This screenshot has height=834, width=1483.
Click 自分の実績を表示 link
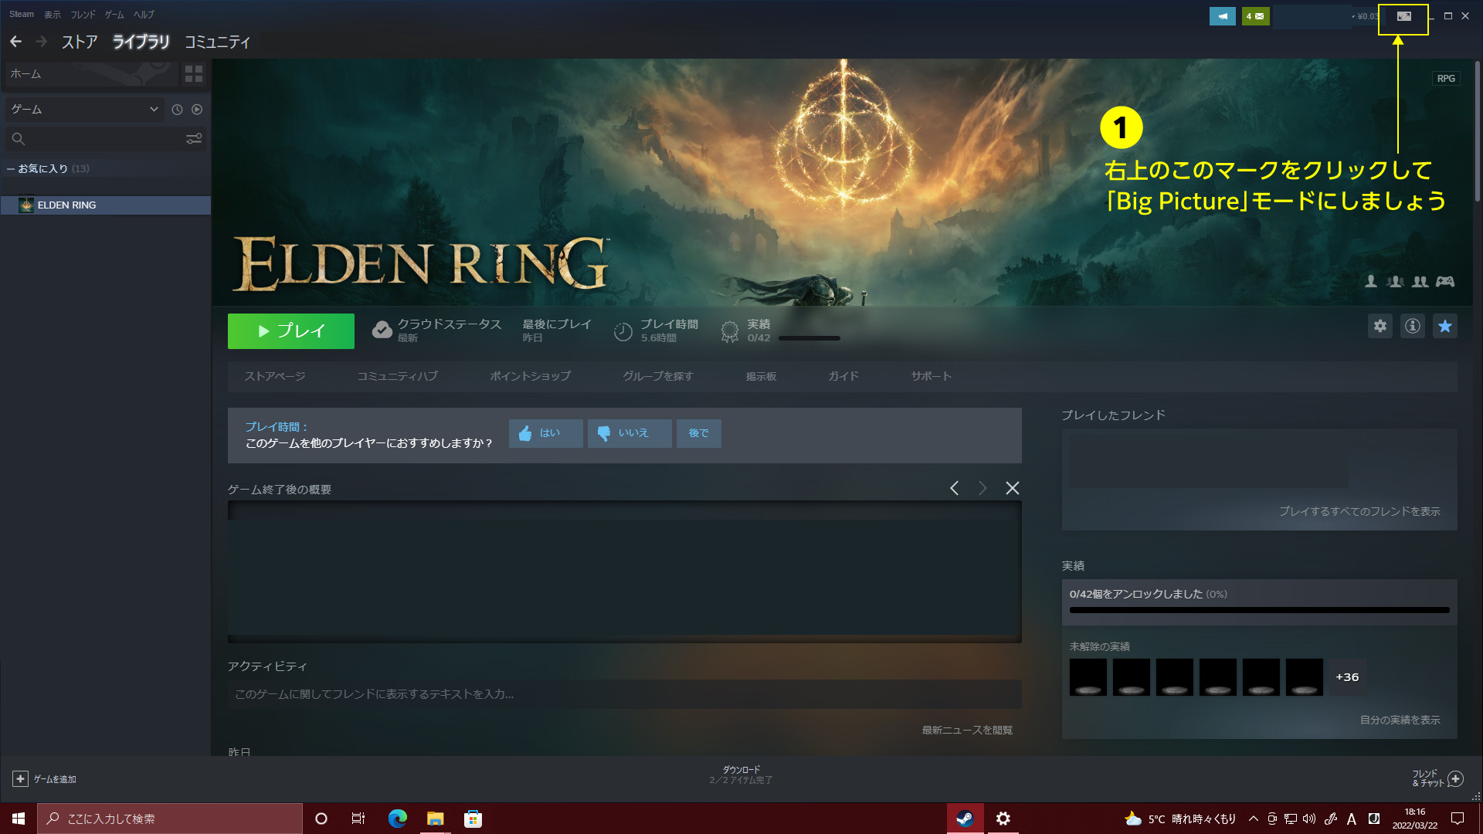pos(1400,720)
